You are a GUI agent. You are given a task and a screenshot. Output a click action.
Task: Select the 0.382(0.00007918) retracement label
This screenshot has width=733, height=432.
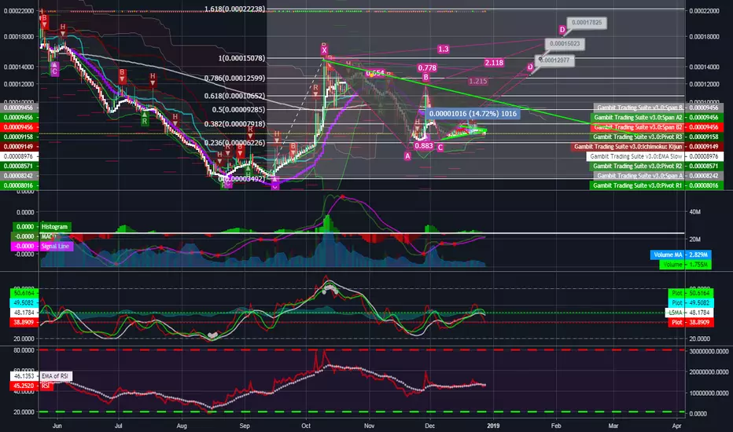click(234, 124)
